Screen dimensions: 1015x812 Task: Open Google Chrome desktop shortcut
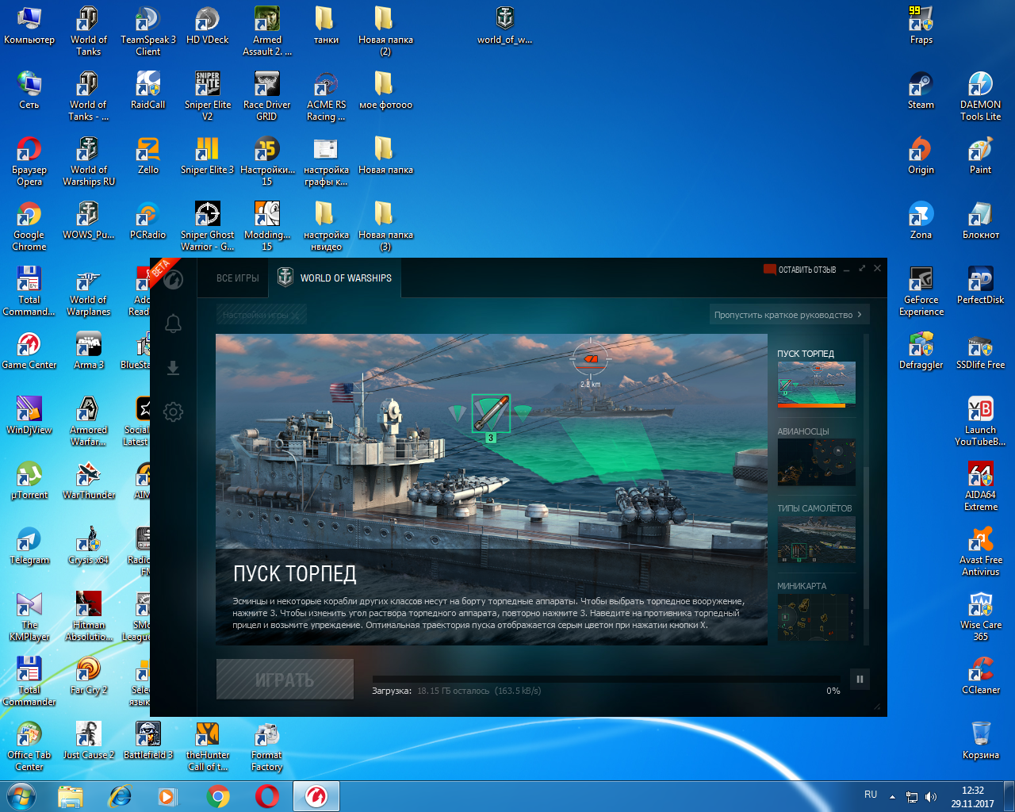29,226
